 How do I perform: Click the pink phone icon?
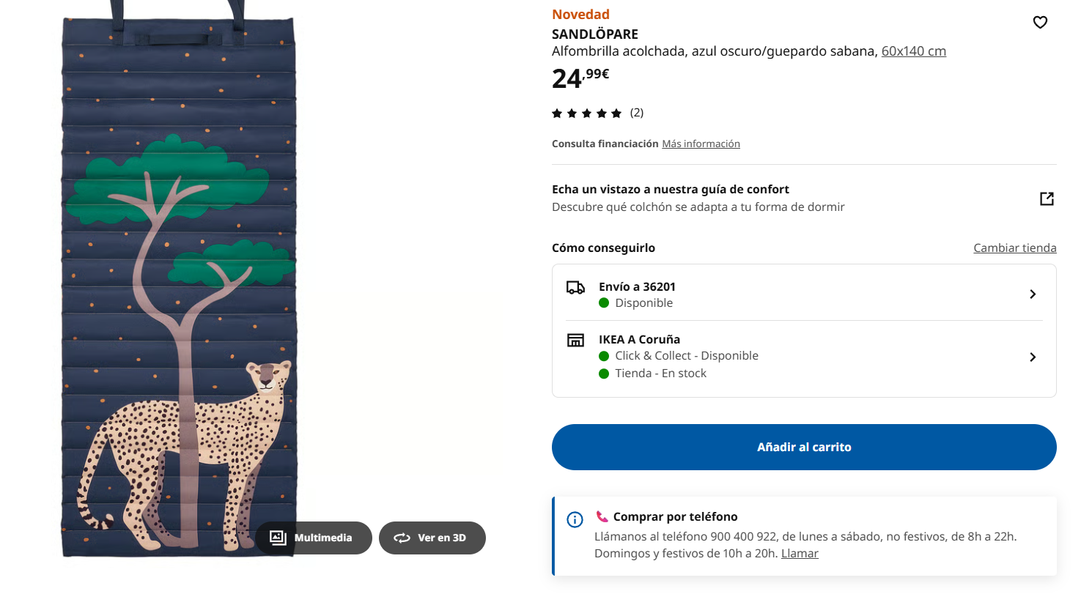click(602, 516)
